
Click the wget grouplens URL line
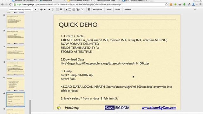(105, 63)
